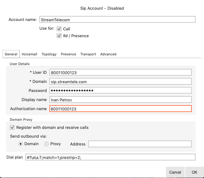
Task: Open the Transport tab
Action: pyautogui.click(x=88, y=54)
